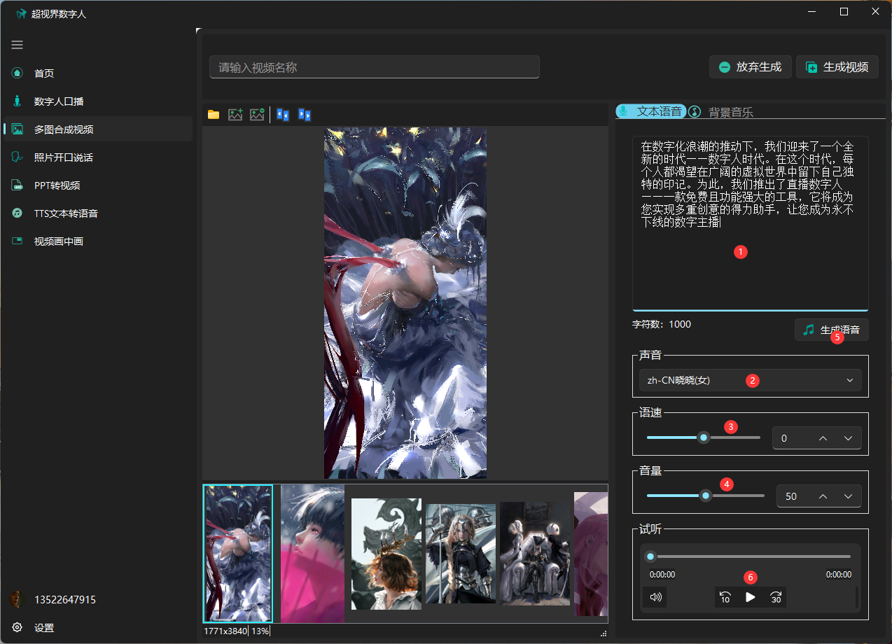
Task: Click the TTS文本转语音 icon
Action: point(18,213)
